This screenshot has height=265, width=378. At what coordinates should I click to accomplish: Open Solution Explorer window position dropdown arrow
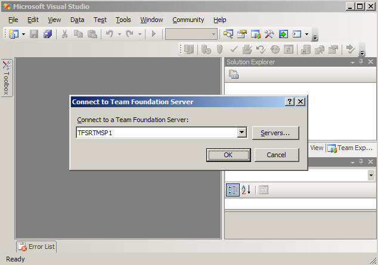pyautogui.click(x=352, y=63)
